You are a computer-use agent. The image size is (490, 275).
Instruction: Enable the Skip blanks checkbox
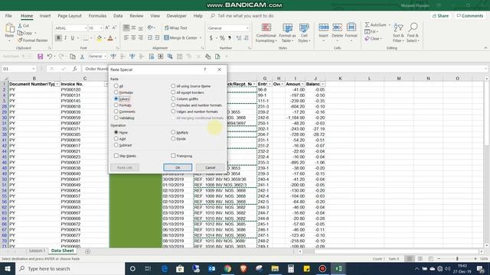pos(116,156)
